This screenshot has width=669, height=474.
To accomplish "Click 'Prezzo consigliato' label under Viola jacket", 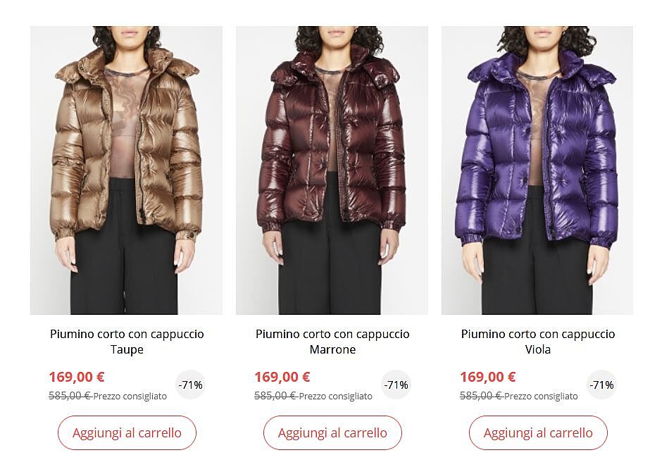I will 541,397.
